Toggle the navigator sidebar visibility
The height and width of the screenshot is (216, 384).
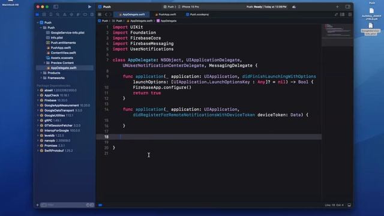(56, 7)
